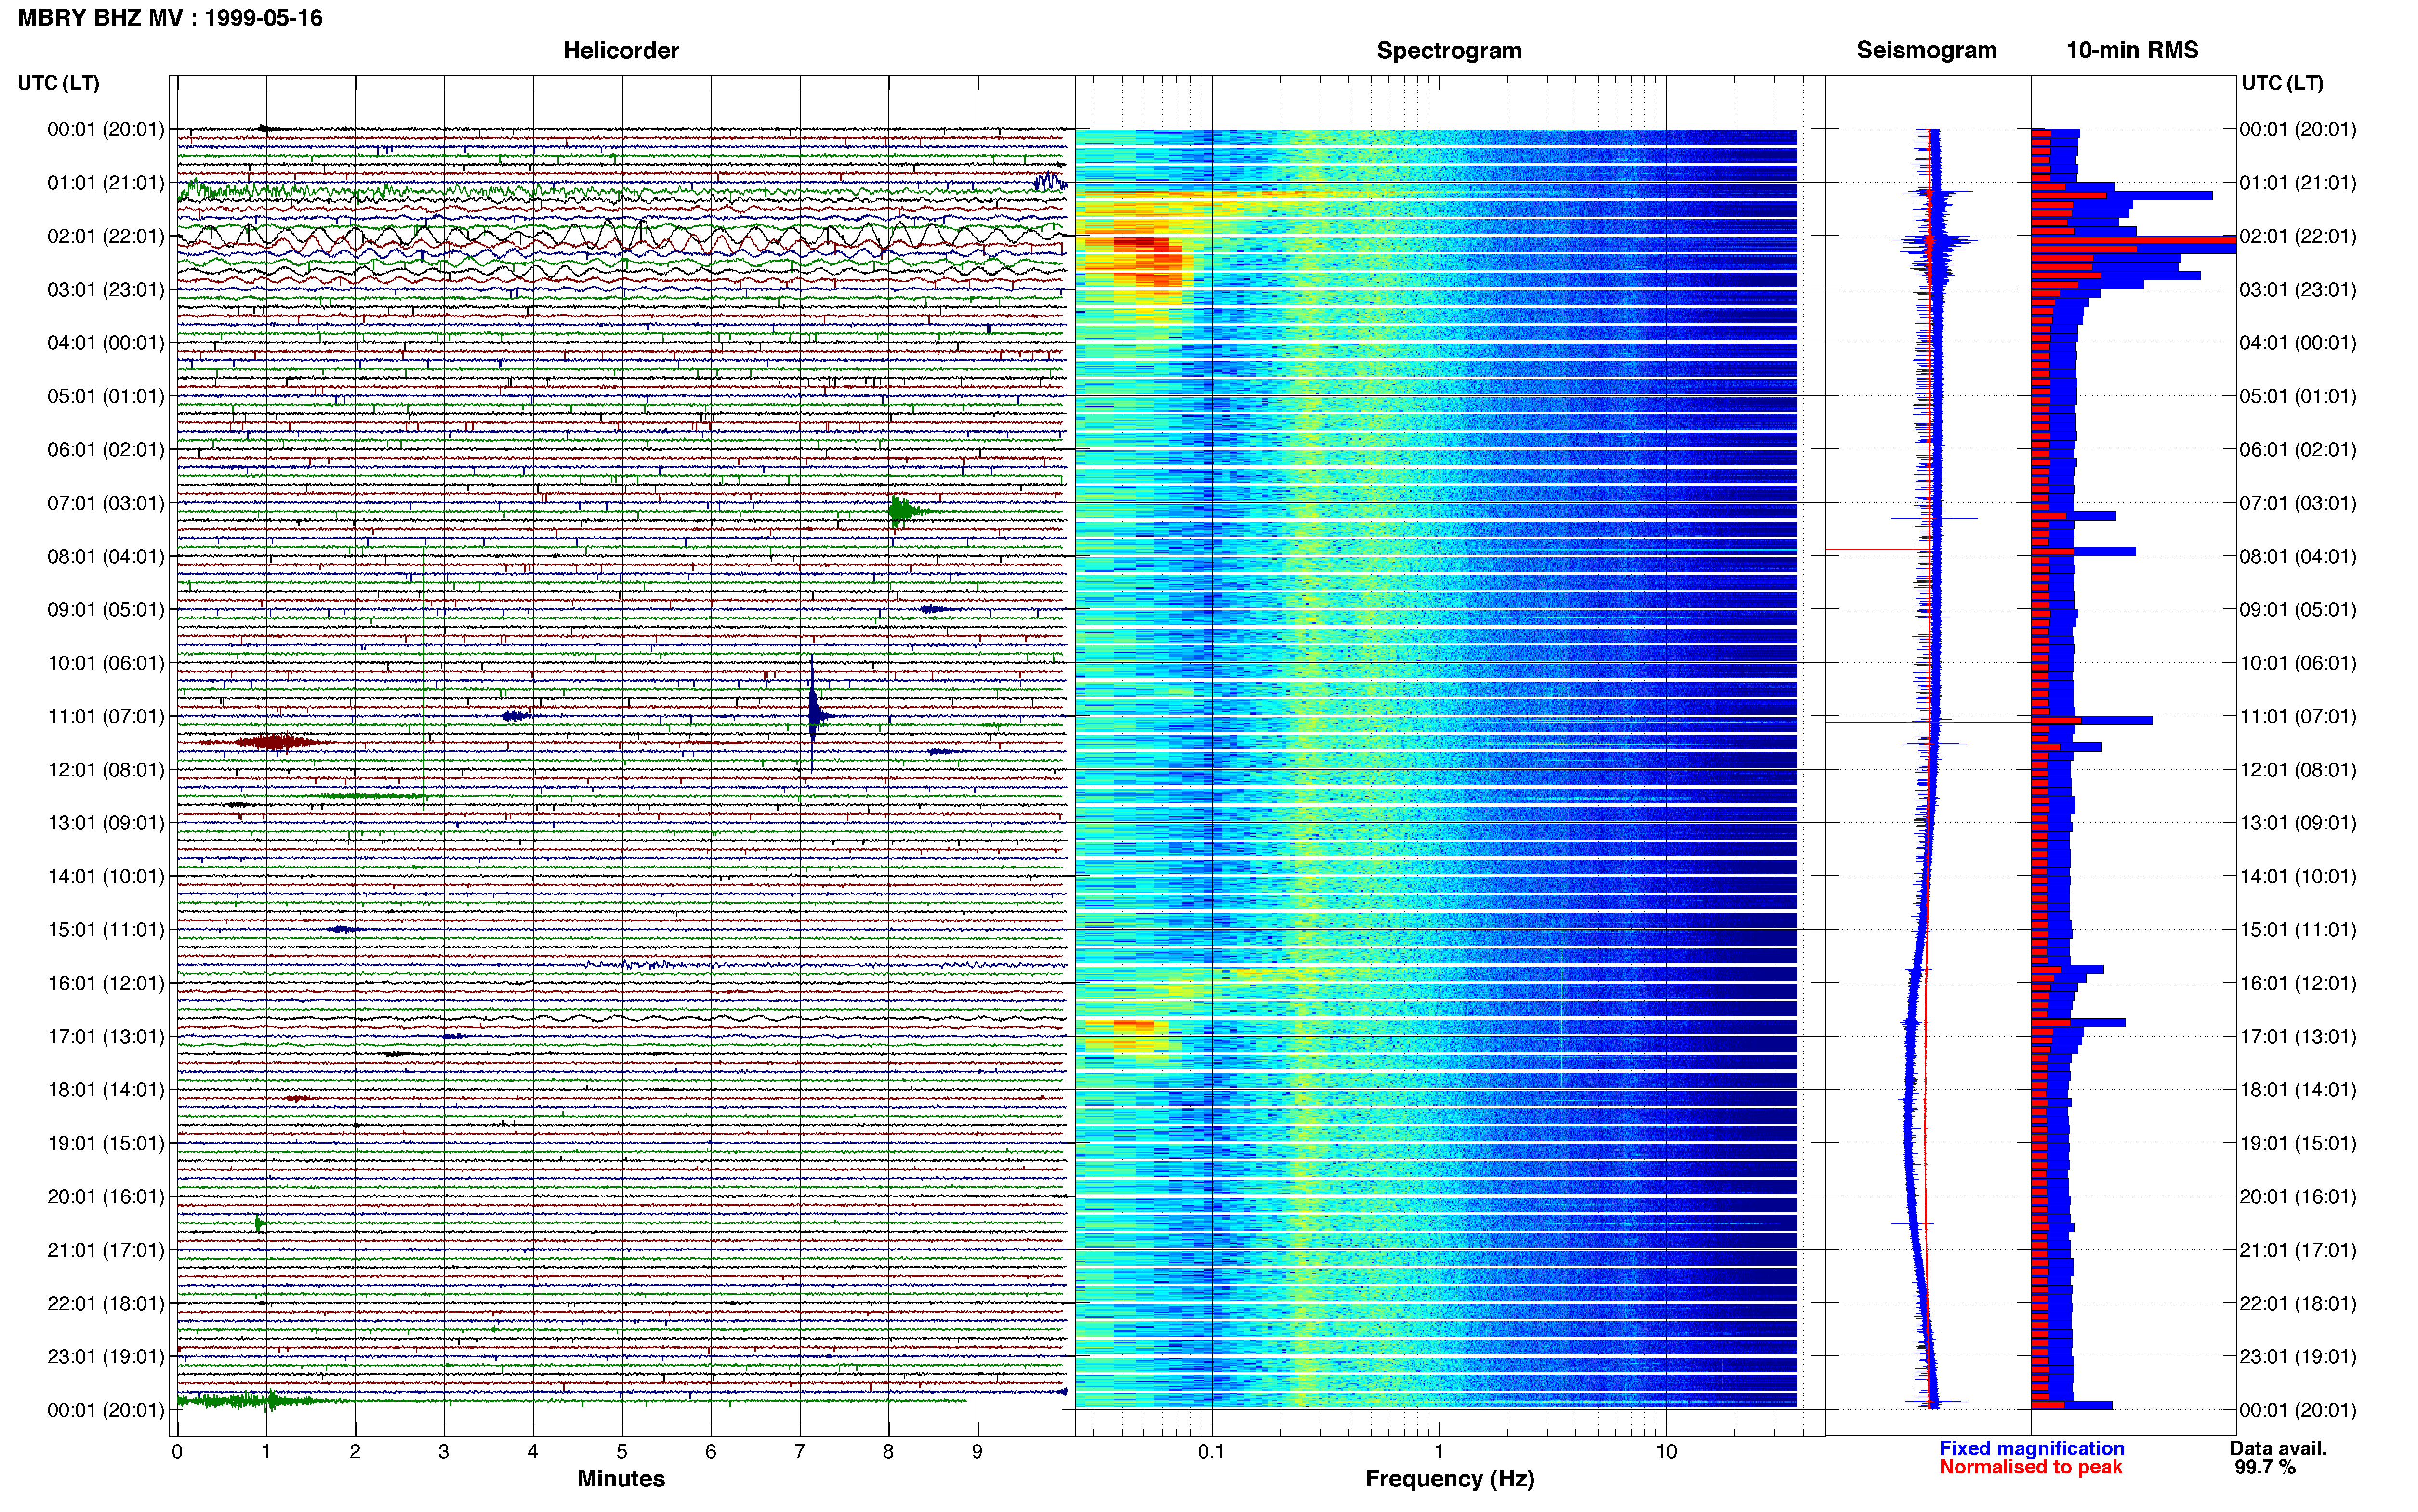Click the 'Fixed magnification' legend text
The width and height of the screenshot is (2418, 1512).
pyautogui.click(x=2031, y=1448)
